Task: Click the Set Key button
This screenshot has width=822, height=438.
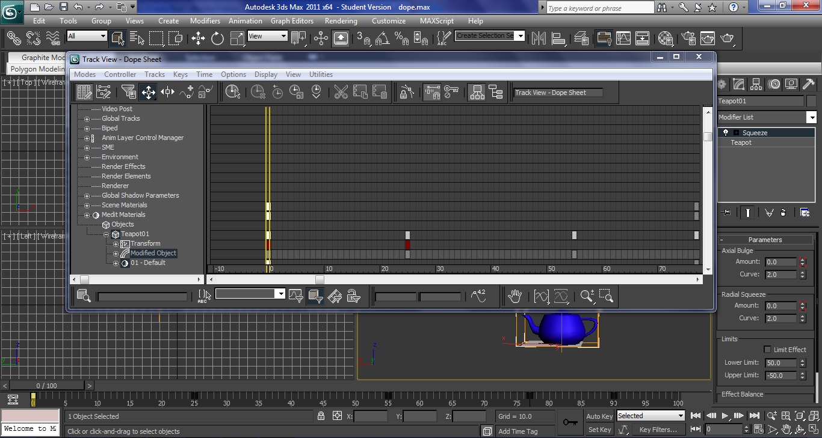Action: tap(599, 430)
